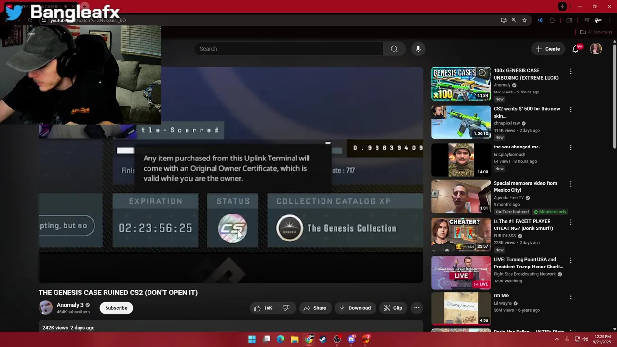Viewport: 617px width, 347px height.
Task: Like the video with 16K likes
Action: (x=263, y=308)
